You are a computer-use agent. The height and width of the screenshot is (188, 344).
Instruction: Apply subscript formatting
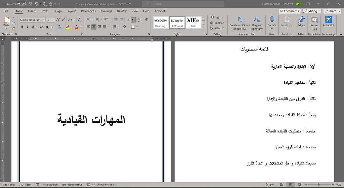point(47,27)
